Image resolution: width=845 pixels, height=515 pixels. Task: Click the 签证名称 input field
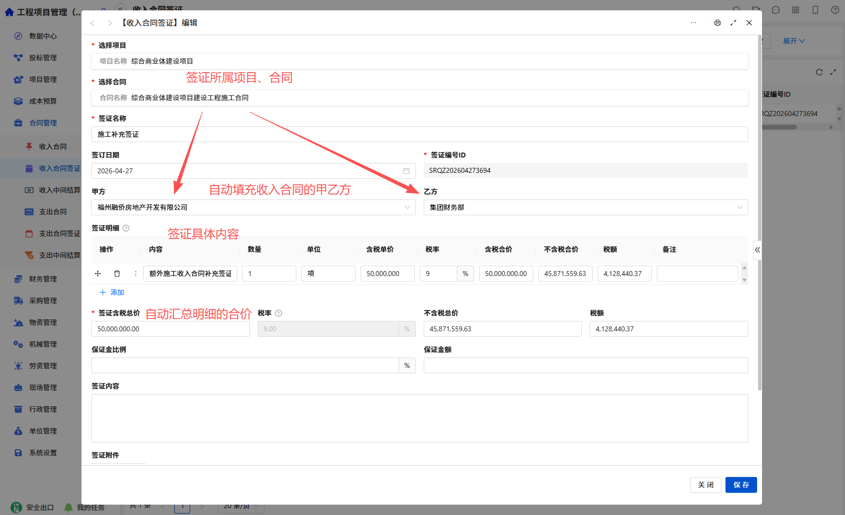pos(420,134)
